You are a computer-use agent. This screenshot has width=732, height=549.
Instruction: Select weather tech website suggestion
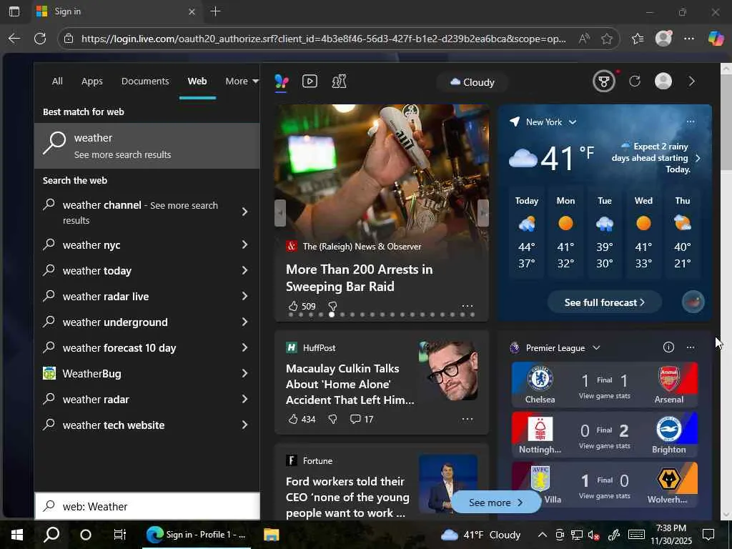pos(147,425)
